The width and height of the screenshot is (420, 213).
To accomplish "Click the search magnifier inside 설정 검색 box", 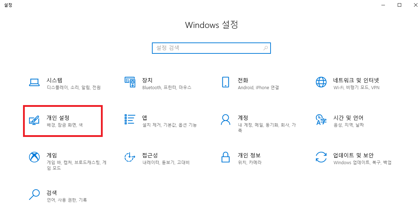I will [266, 48].
